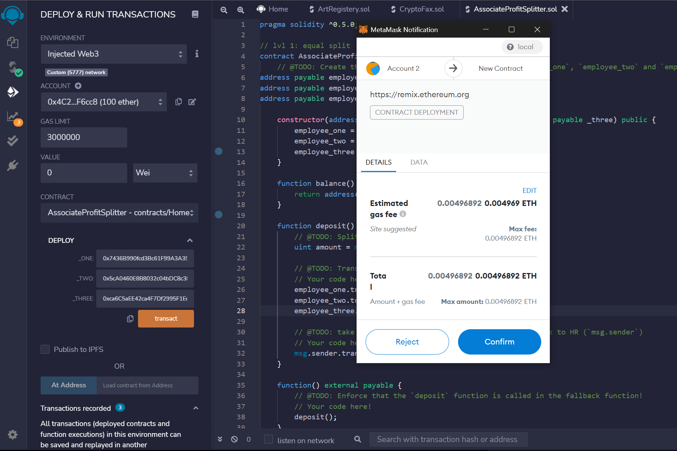Open the DATA tab in MetaMask
This screenshot has height=451, width=677.
point(419,162)
